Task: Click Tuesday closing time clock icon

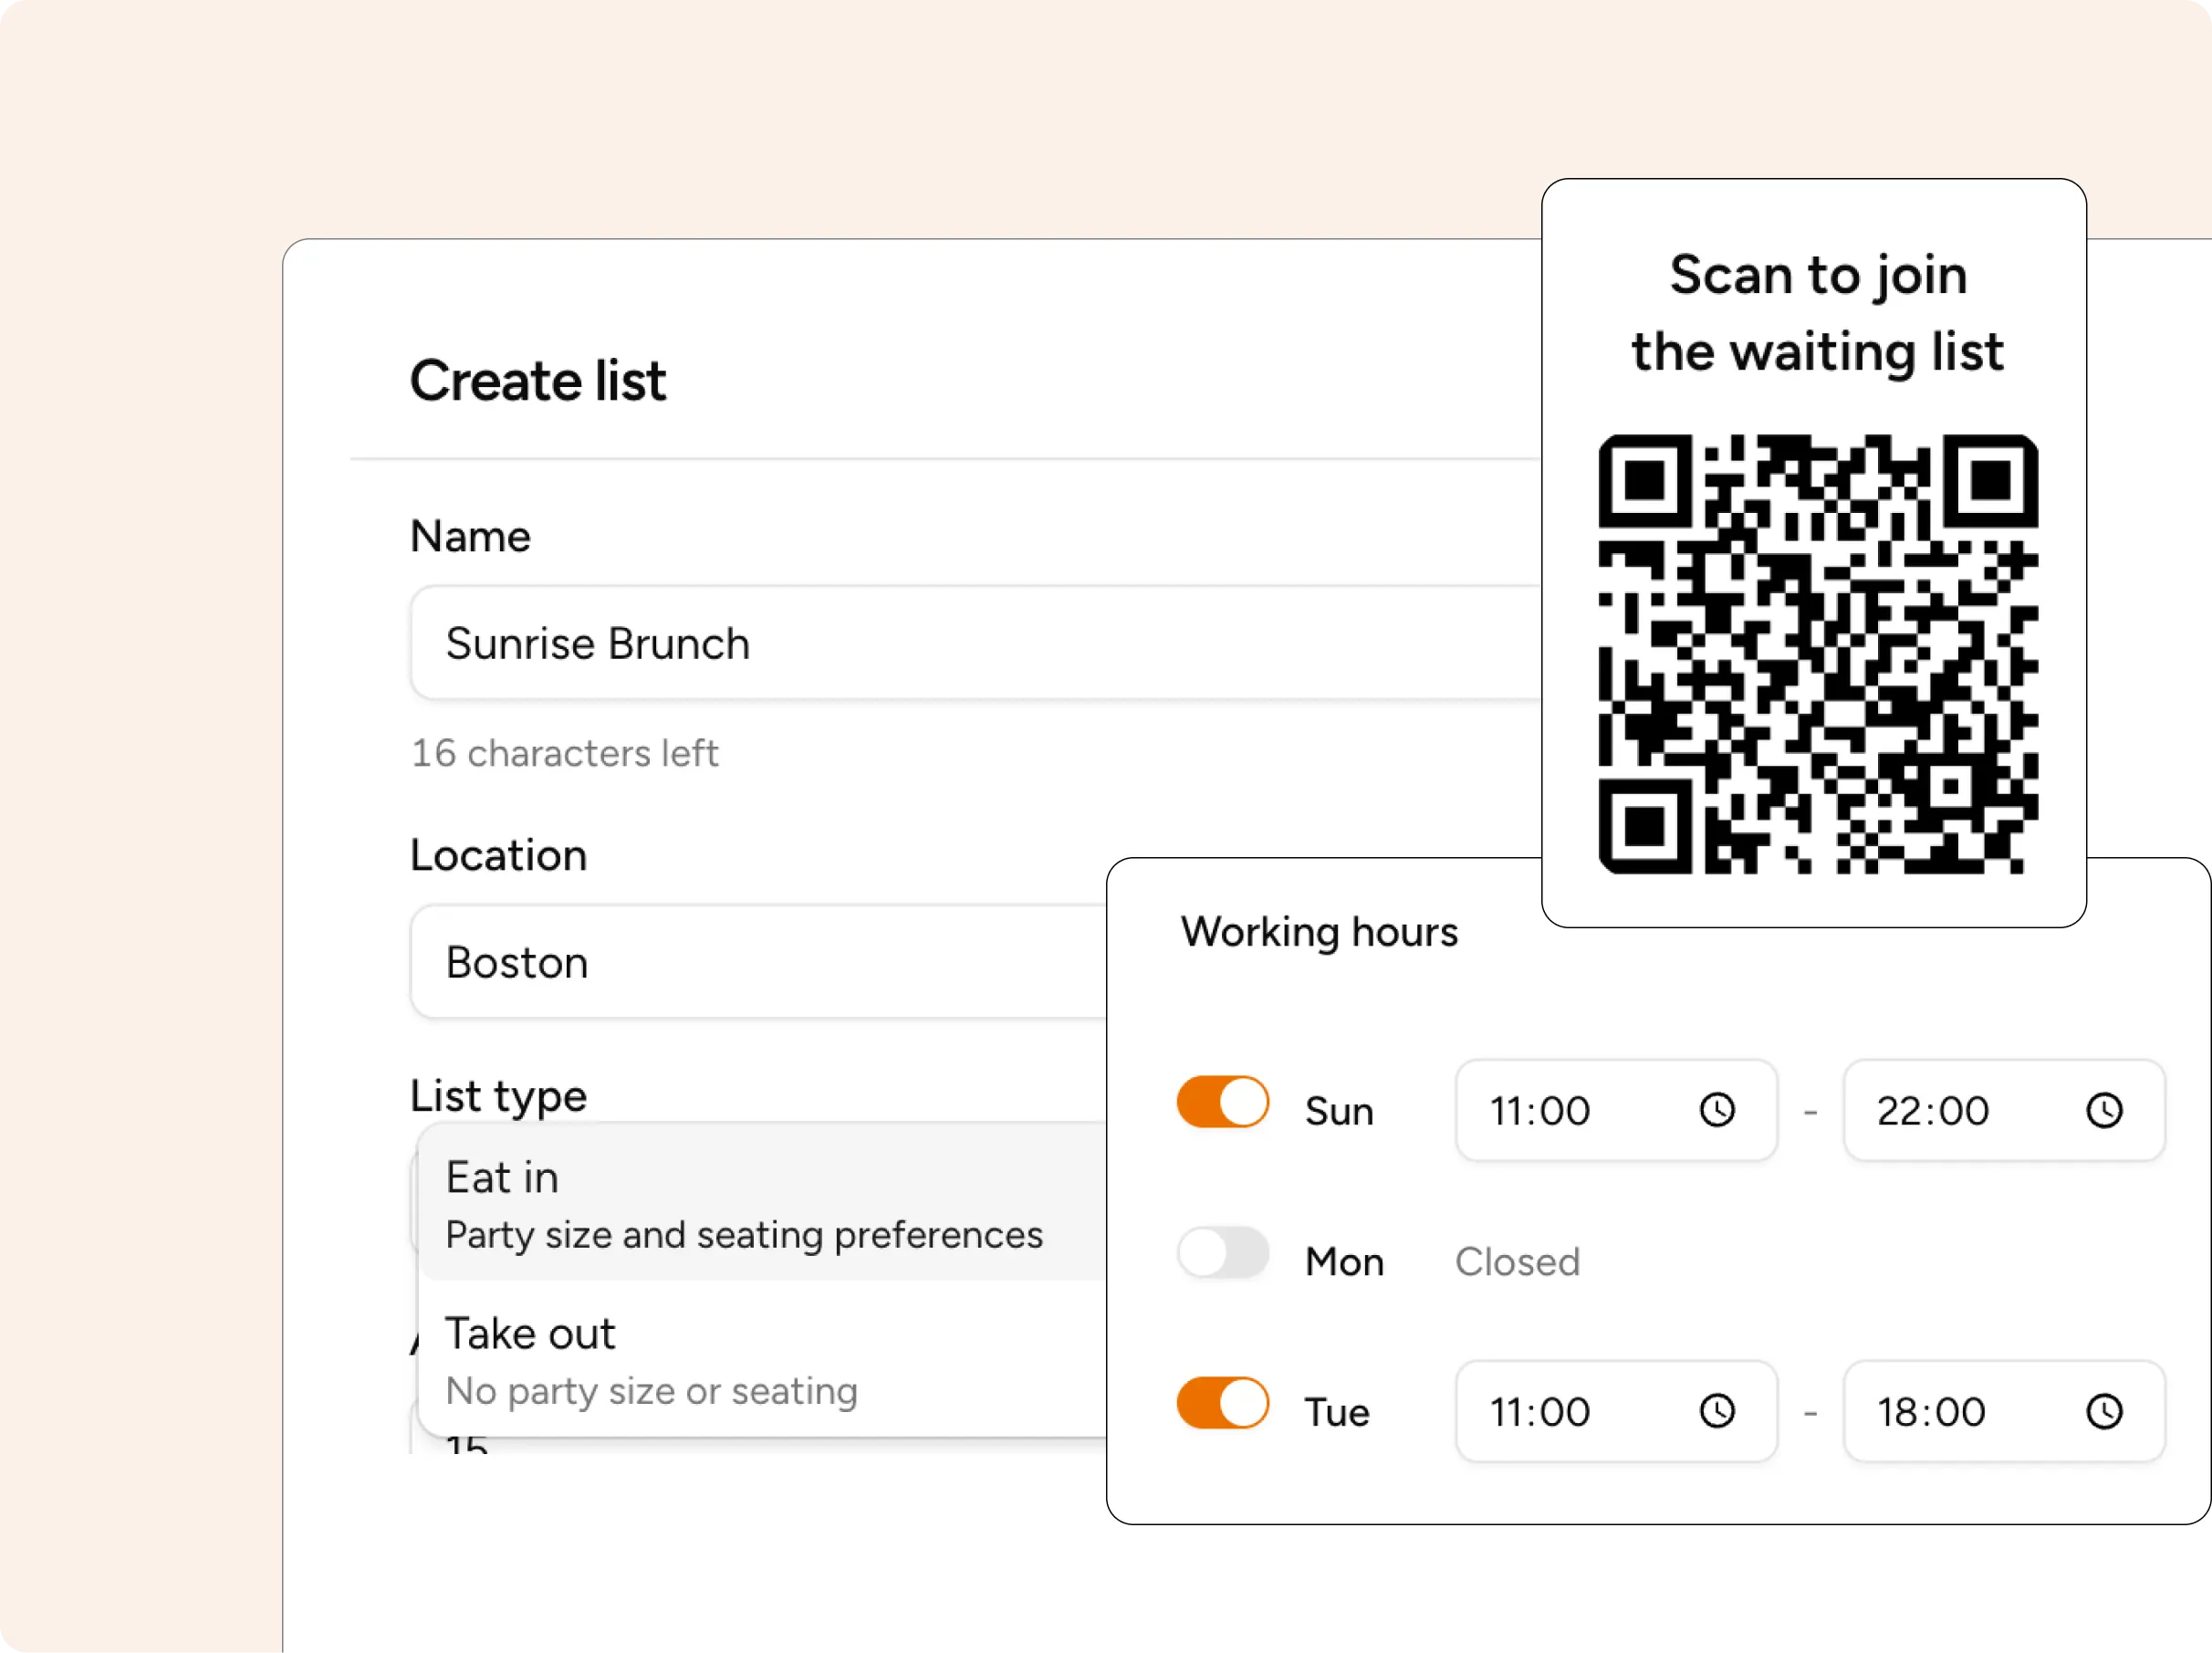Action: (x=2104, y=1411)
